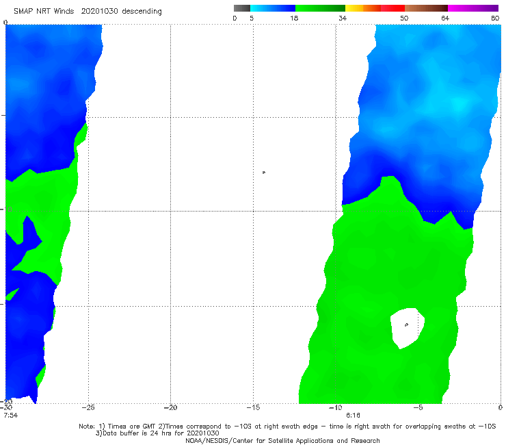
Task: Click the 'SMAP NRT Winds 20201030 descending' title
Action: (88, 12)
